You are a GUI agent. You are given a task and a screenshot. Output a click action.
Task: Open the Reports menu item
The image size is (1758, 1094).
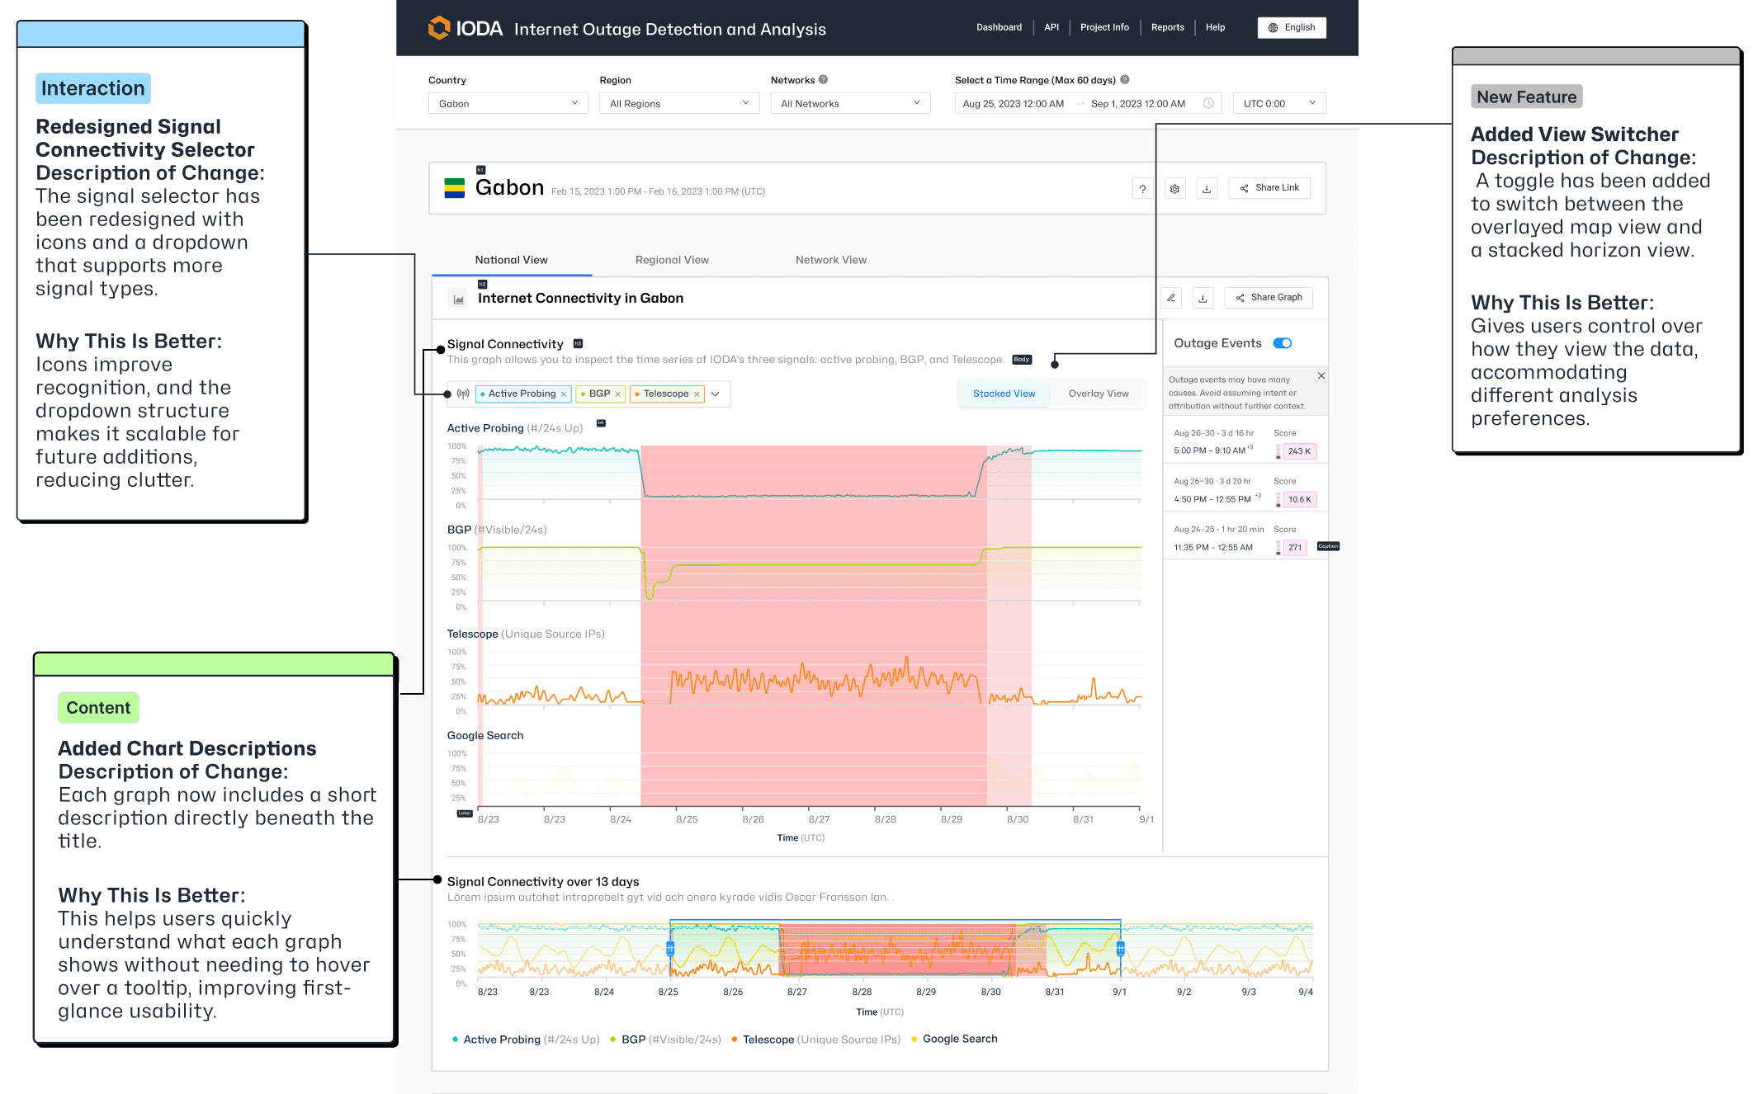pos(1167,27)
